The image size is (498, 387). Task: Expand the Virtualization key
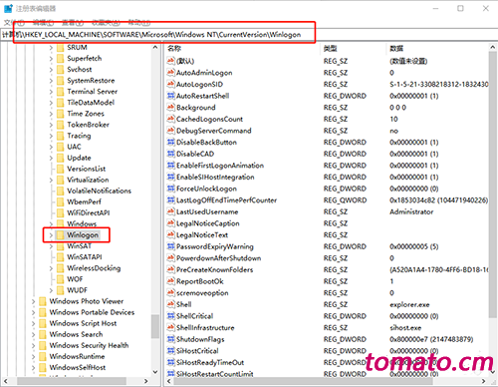tap(51, 181)
